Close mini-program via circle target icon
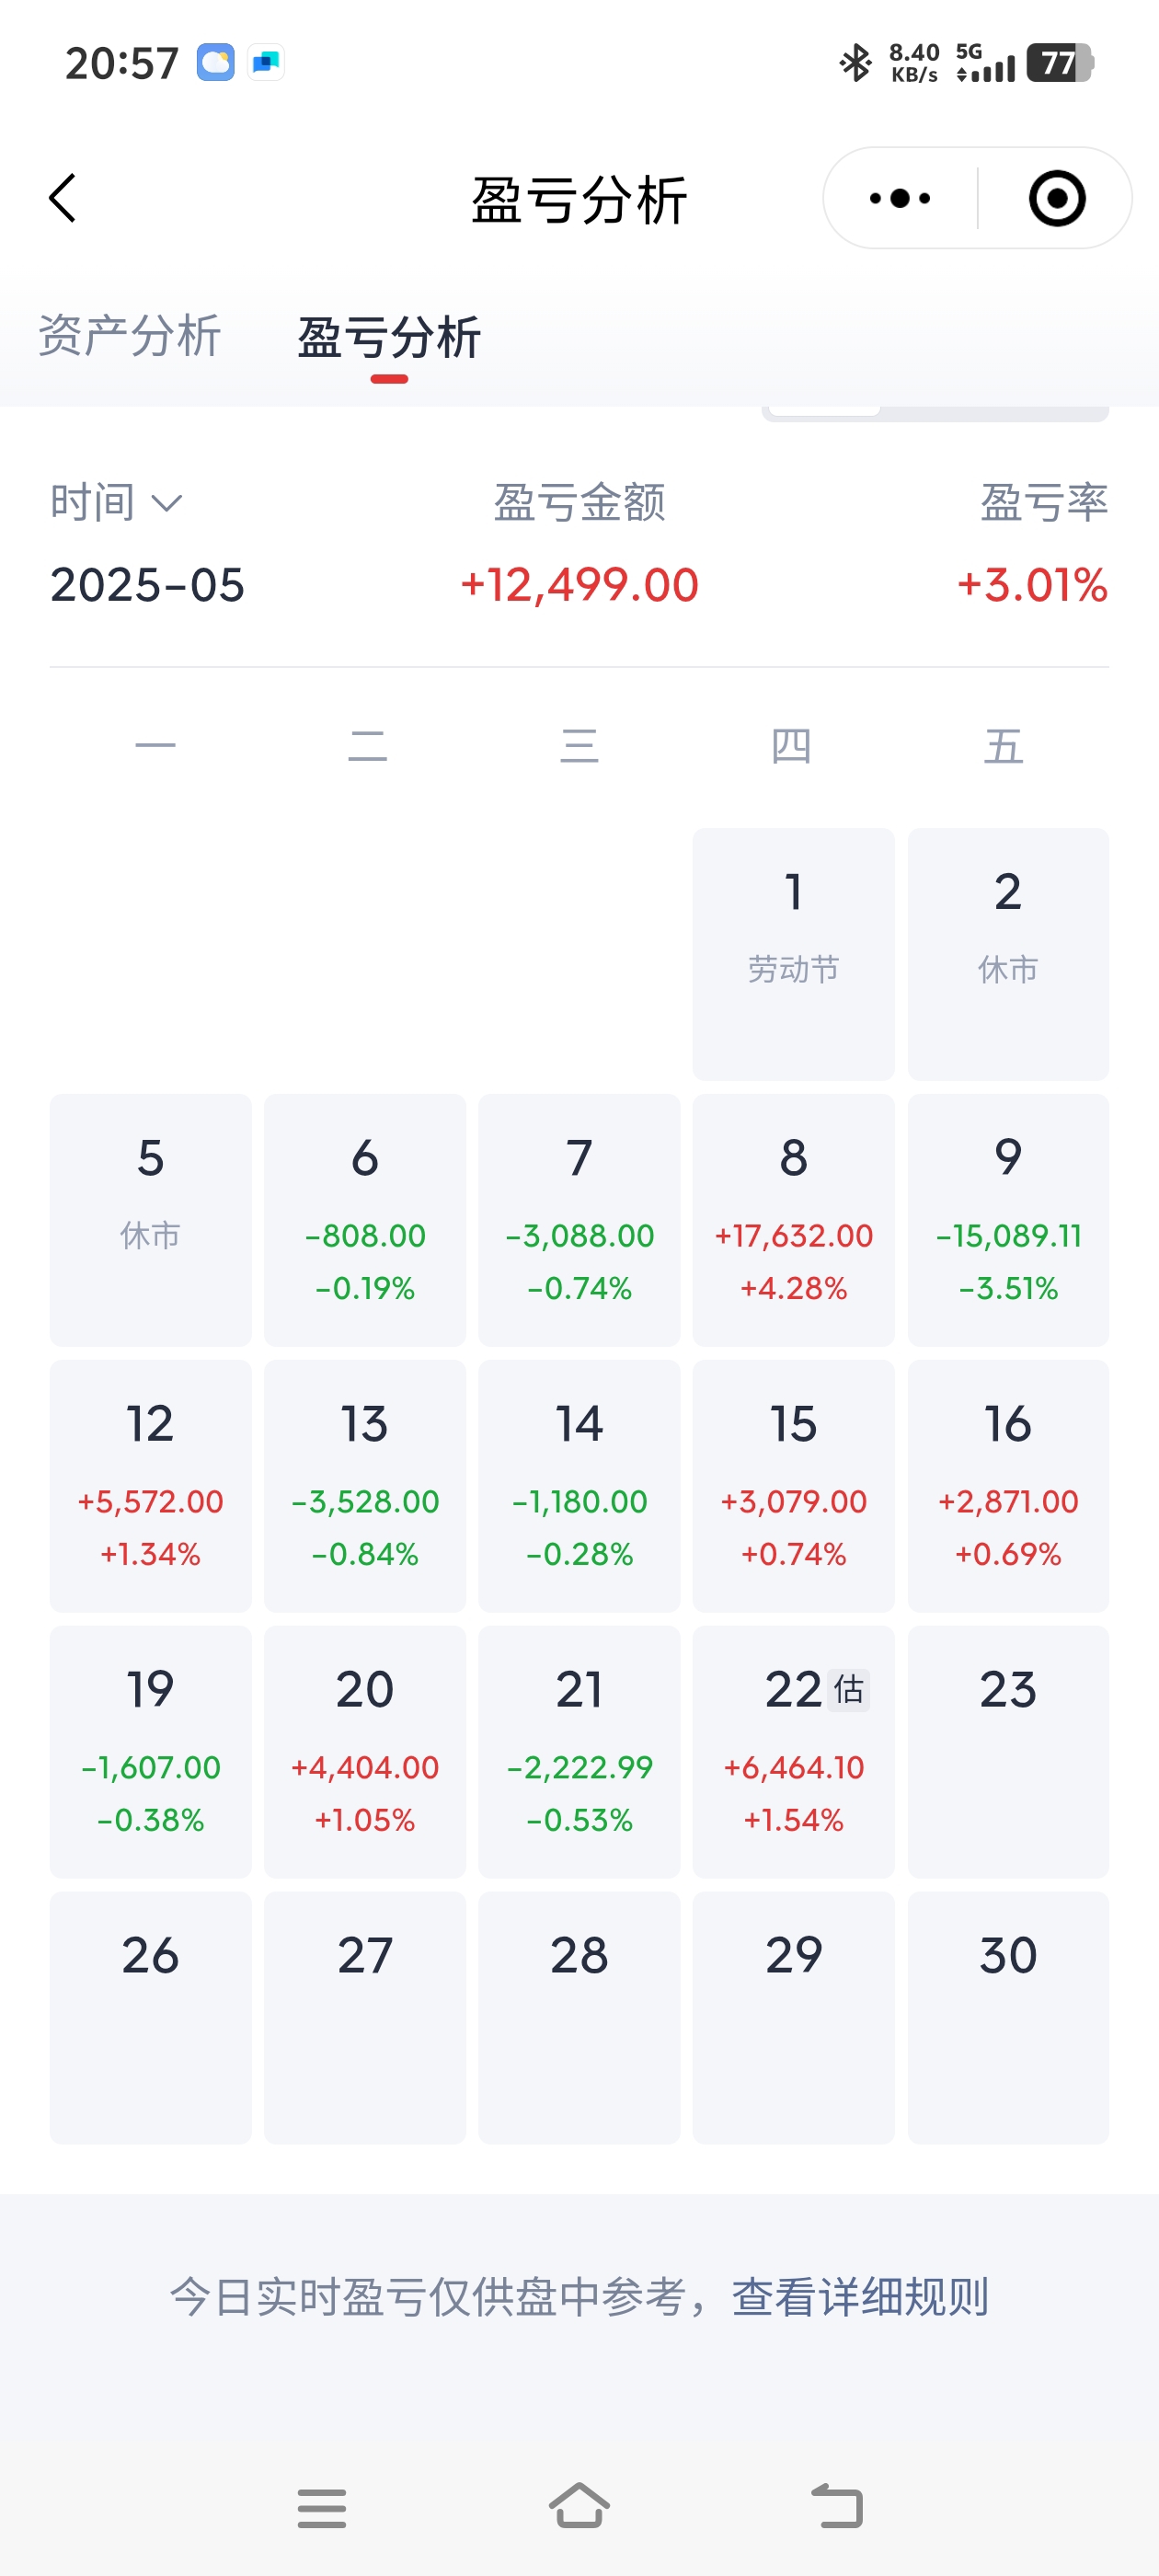 coord(1056,198)
